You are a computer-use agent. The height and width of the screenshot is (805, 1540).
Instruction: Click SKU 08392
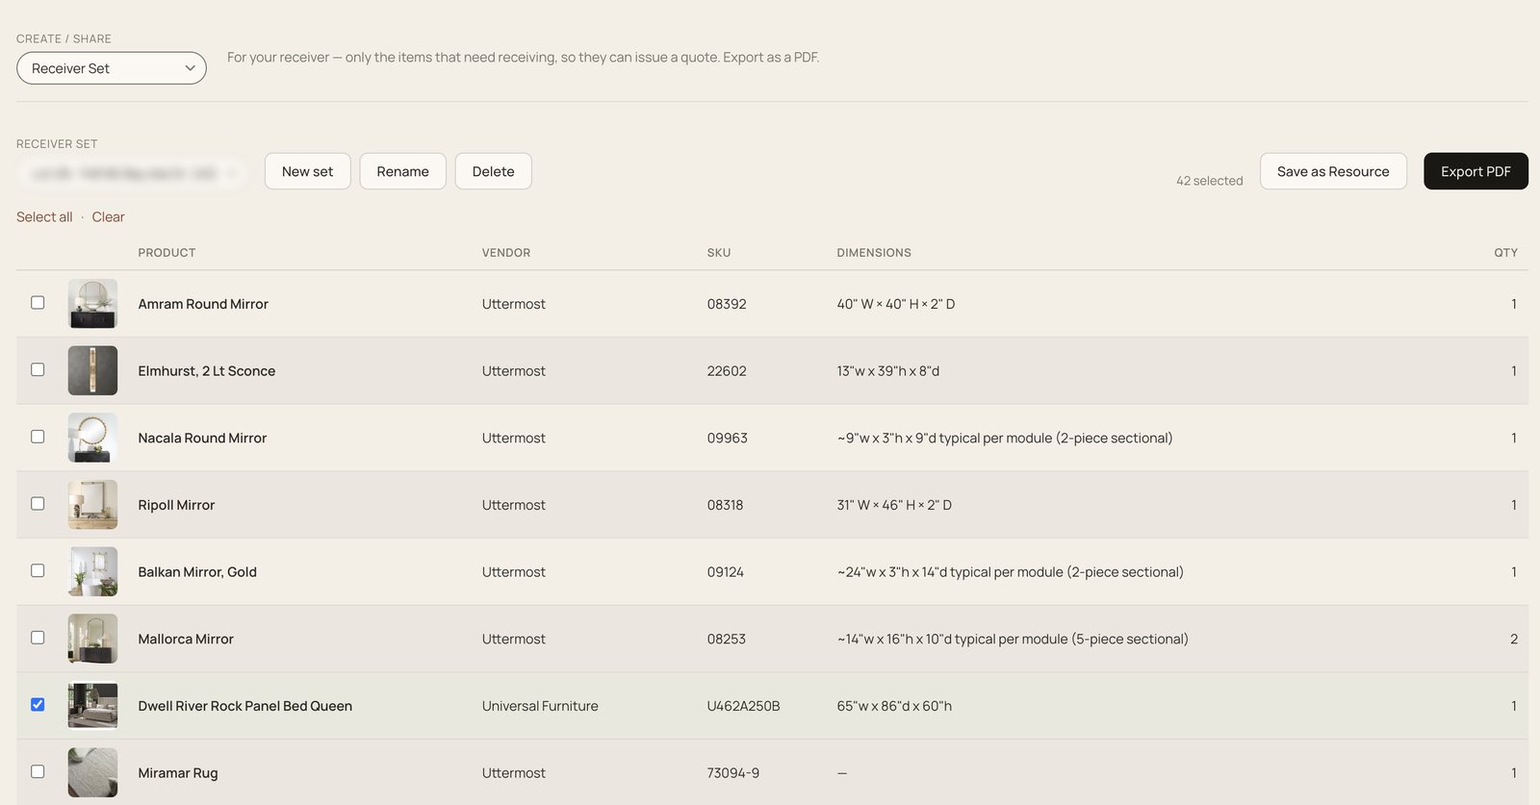pos(727,304)
